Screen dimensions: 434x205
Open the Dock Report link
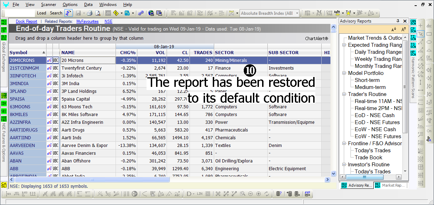coord(26,21)
